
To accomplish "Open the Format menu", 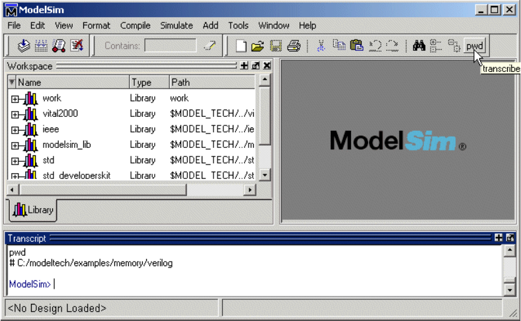I will [x=97, y=26].
